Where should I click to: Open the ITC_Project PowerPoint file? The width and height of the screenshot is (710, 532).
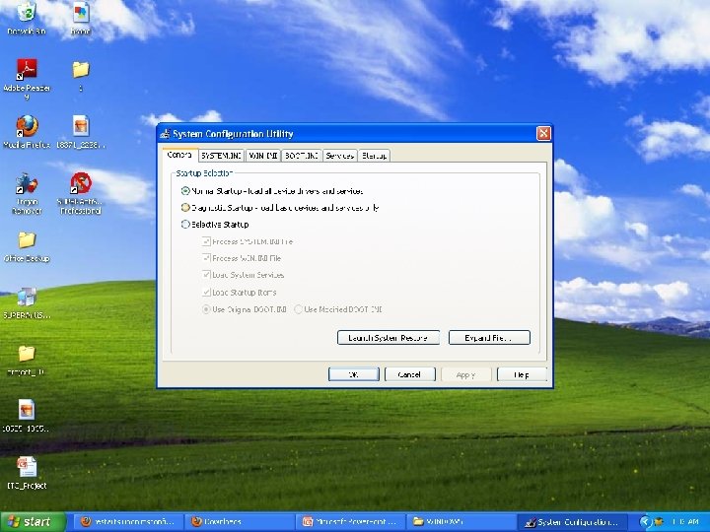tap(27, 473)
